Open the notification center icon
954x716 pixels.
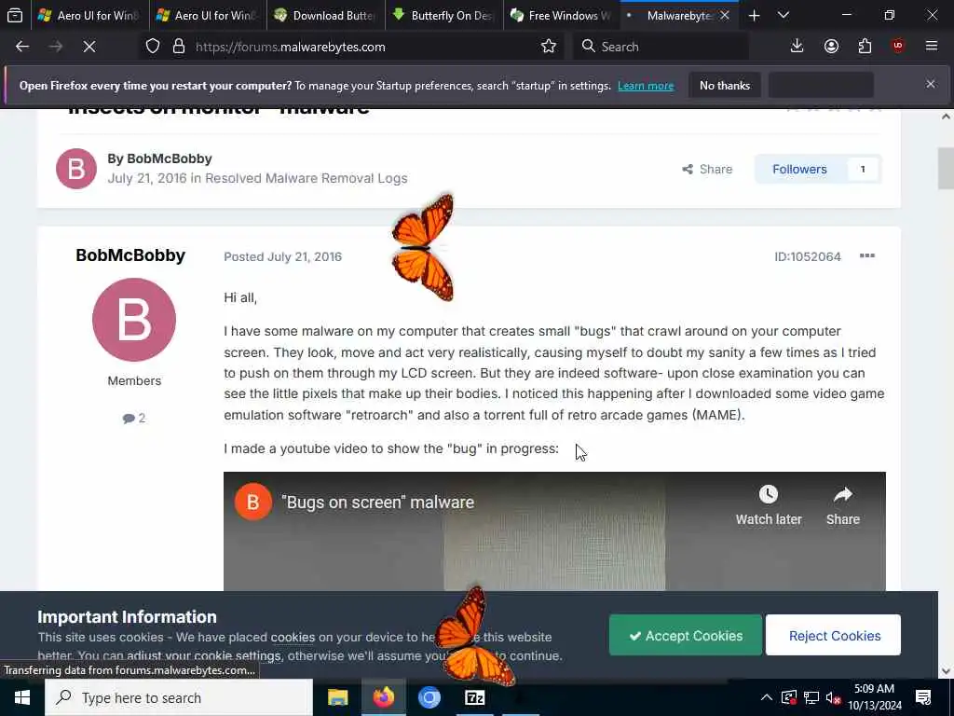923,697
